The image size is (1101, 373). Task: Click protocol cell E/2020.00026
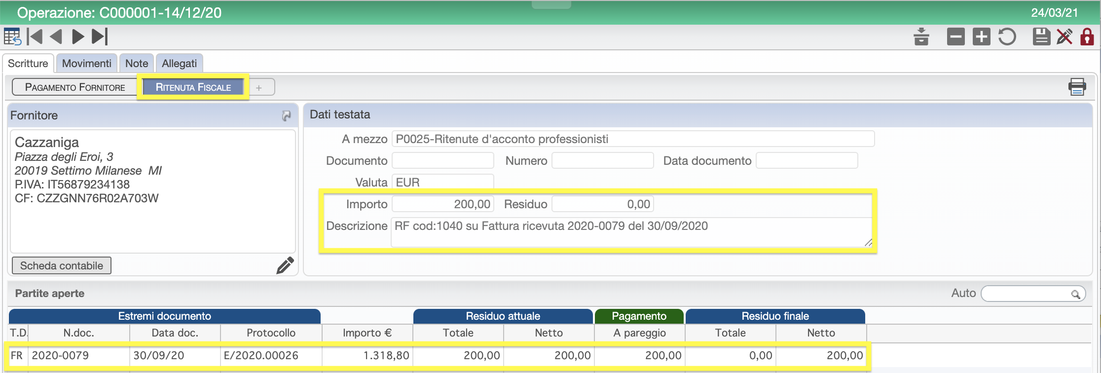[271, 355]
